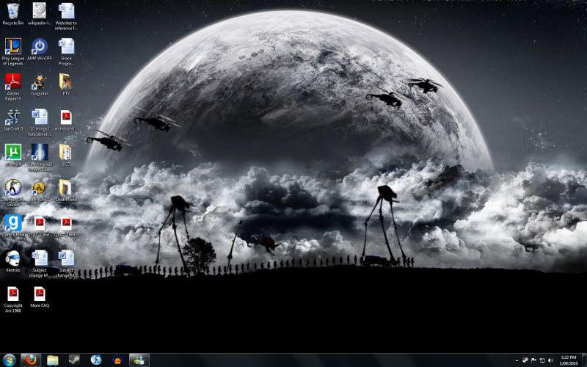
Task: Open the Death Note folder
Action: 66,191
